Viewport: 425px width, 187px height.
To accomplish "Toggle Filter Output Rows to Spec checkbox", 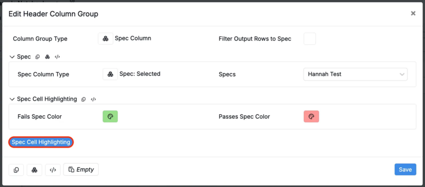I will point(310,39).
